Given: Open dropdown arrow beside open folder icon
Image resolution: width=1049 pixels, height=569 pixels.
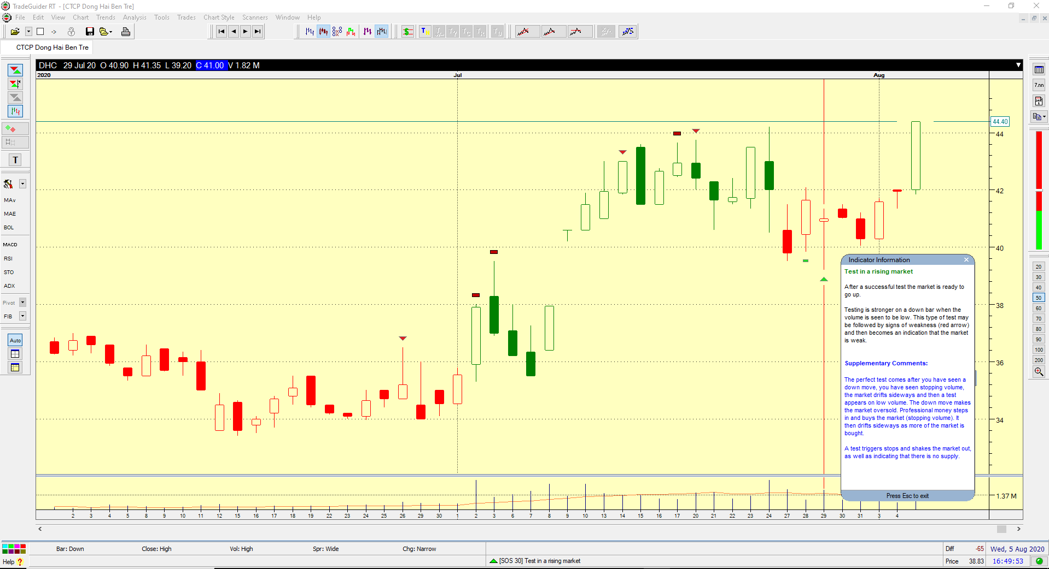Looking at the screenshot, I should 28,32.
